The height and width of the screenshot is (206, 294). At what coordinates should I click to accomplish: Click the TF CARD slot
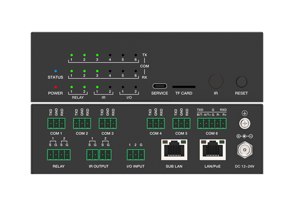184,87
